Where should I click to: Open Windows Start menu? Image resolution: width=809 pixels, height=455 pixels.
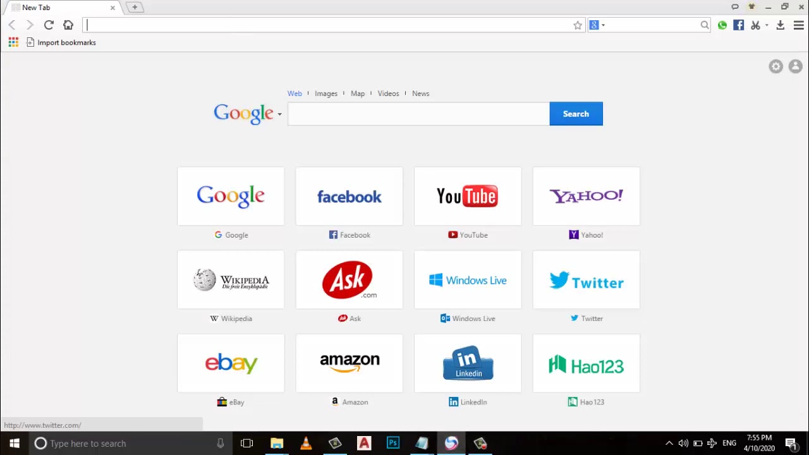click(x=15, y=444)
